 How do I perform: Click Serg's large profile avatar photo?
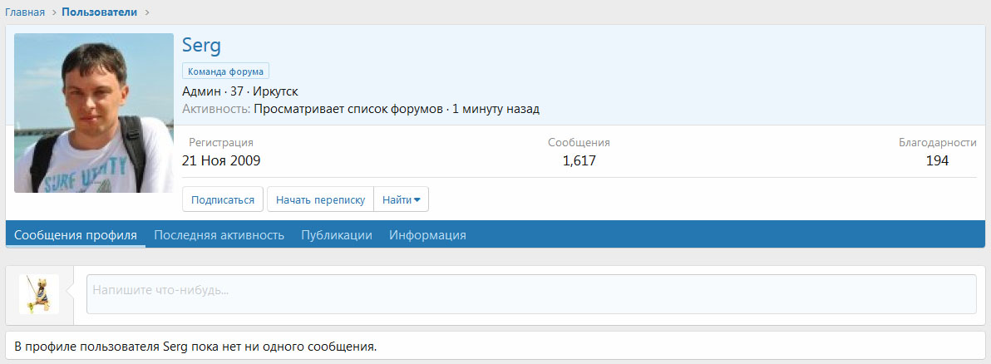click(x=93, y=113)
